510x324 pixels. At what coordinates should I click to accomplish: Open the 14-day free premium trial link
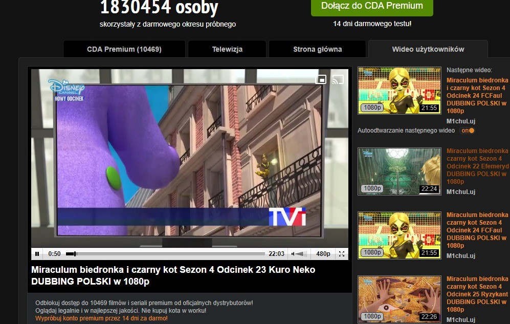coord(101,318)
